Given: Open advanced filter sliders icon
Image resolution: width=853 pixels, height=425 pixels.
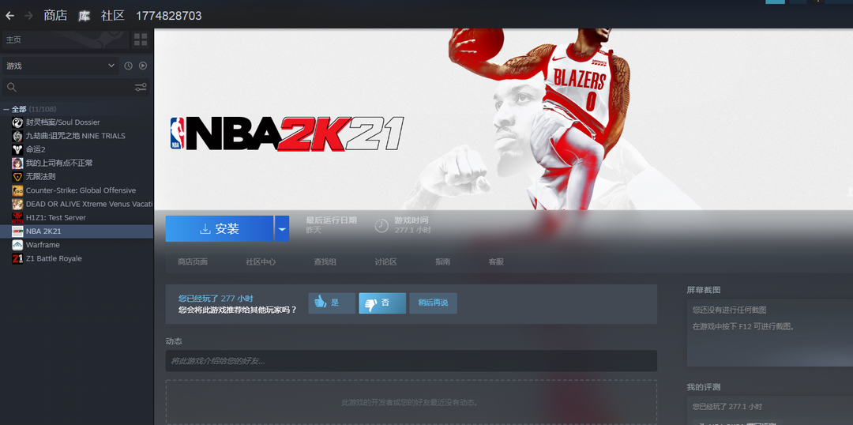Looking at the screenshot, I should pyautogui.click(x=141, y=88).
